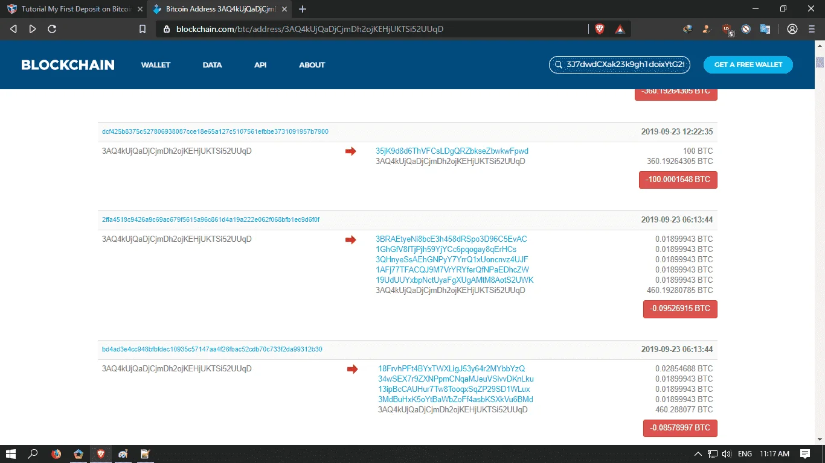Open address 1GhGfV8fTjPjh59YjYCc6pqogay8qErHCs
Viewport: 825px width, 463px height.
pyautogui.click(x=446, y=250)
